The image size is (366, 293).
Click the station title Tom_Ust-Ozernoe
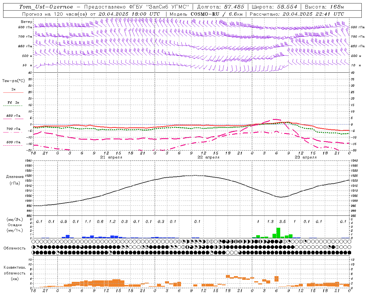point(46,7)
